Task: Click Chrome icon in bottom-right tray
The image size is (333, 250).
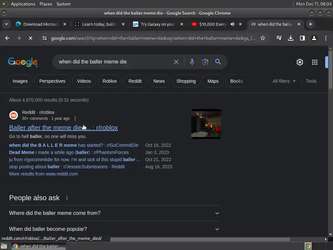Action: click(308, 246)
